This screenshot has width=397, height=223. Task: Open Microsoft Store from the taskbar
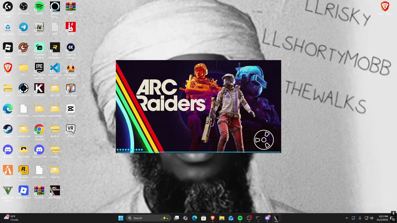point(203,218)
